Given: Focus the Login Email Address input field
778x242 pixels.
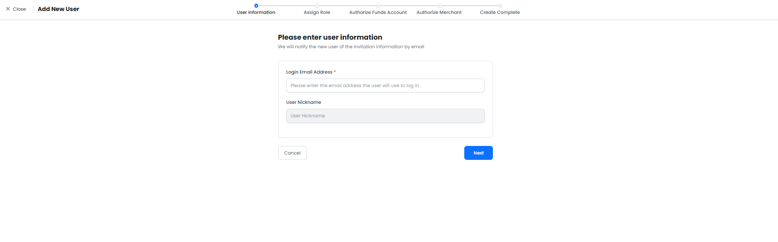Looking at the screenshot, I should point(385,85).
